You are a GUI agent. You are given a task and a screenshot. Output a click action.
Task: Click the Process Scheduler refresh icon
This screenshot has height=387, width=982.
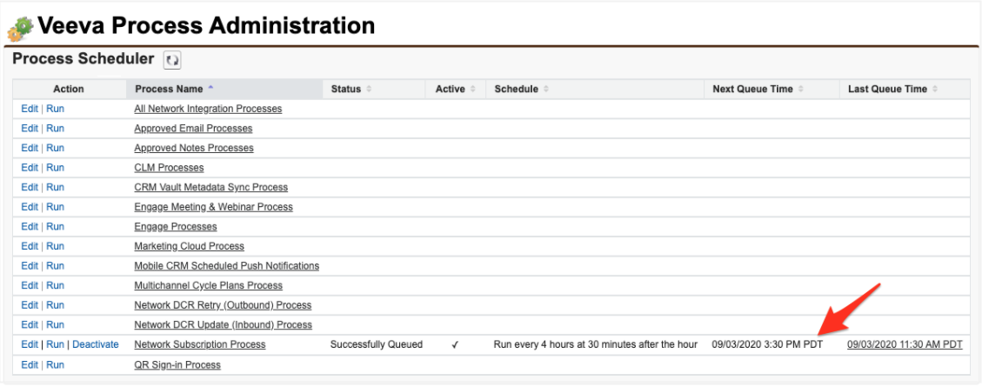[x=171, y=60]
